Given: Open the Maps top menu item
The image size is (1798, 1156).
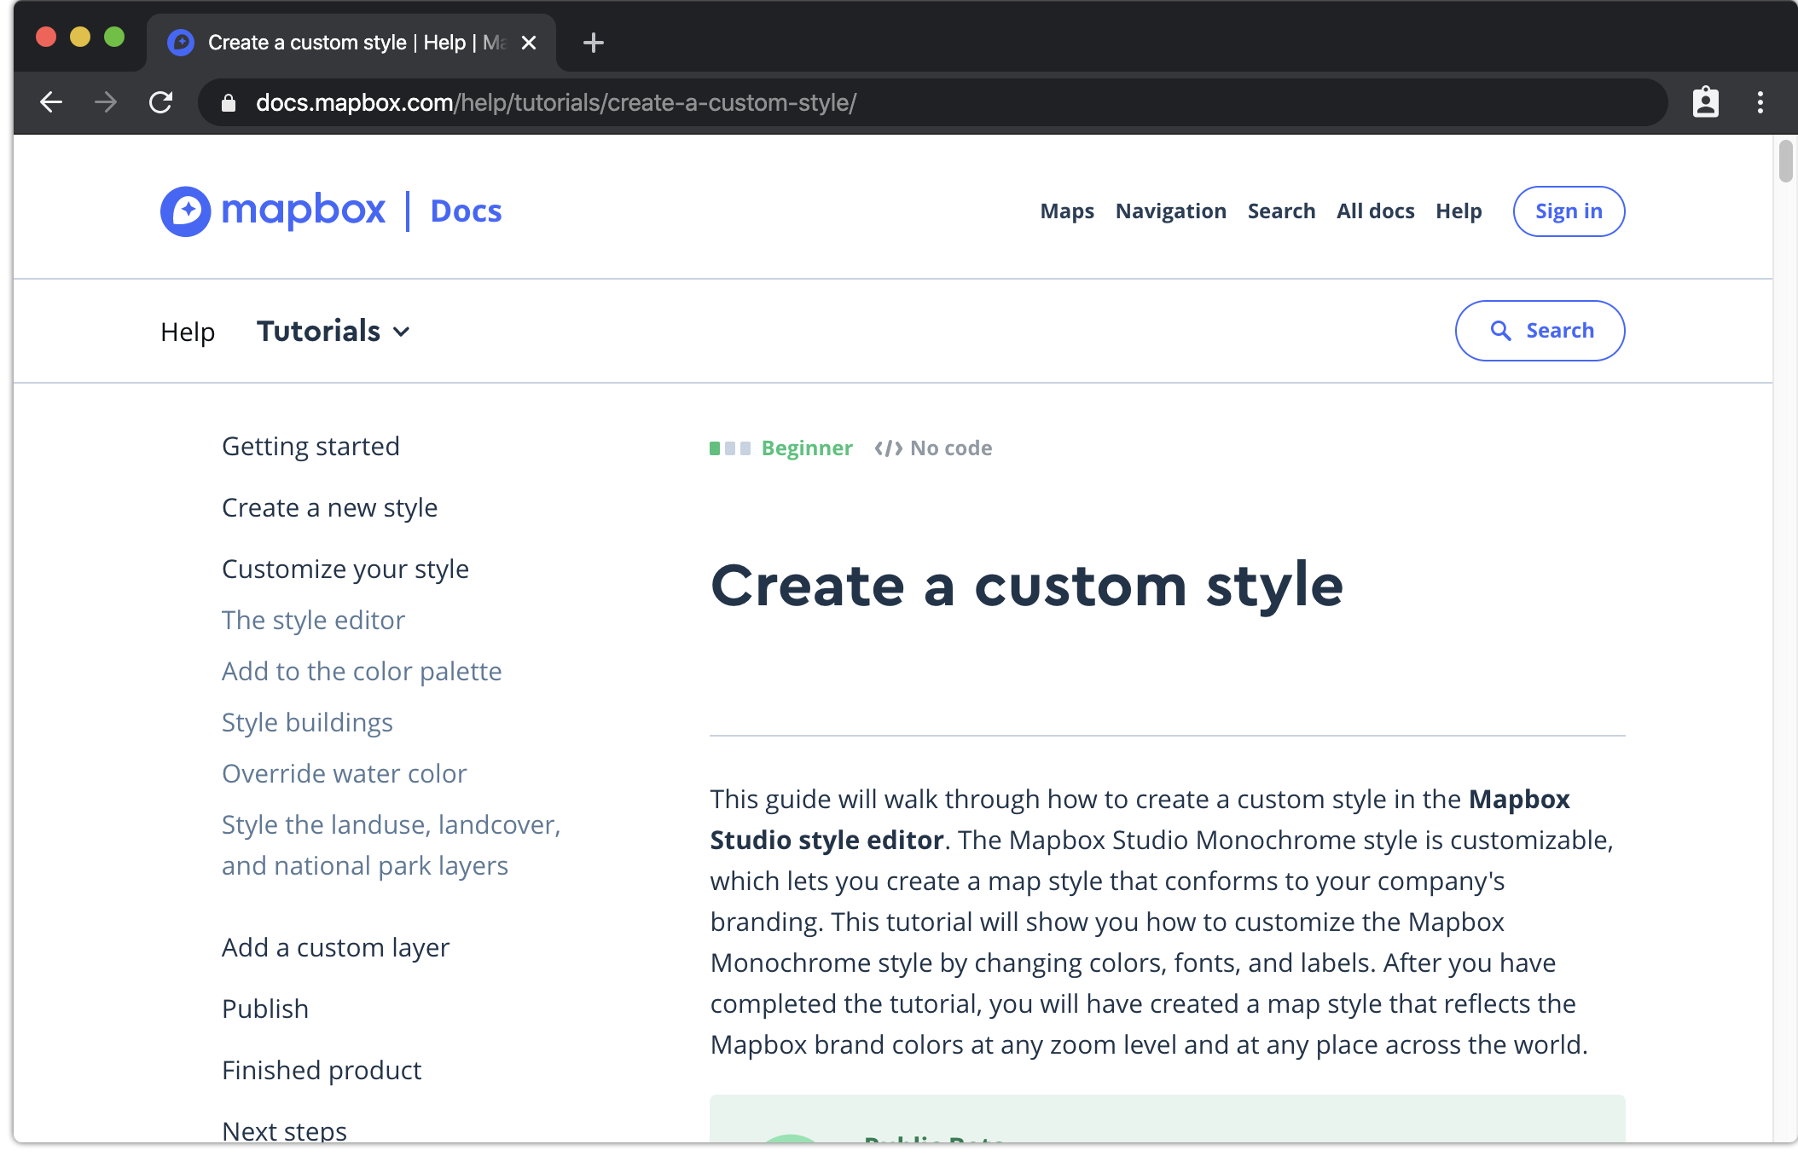Looking at the screenshot, I should coord(1067,211).
